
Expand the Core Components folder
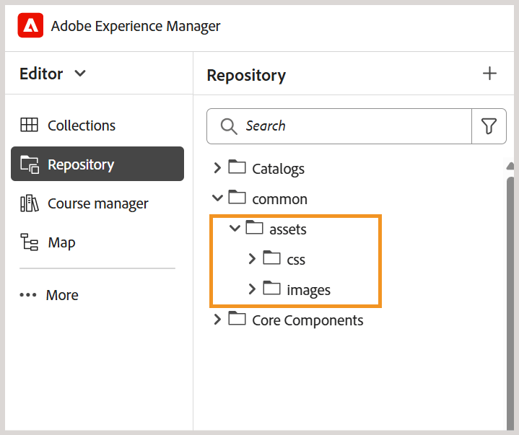click(x=217, y=320)
